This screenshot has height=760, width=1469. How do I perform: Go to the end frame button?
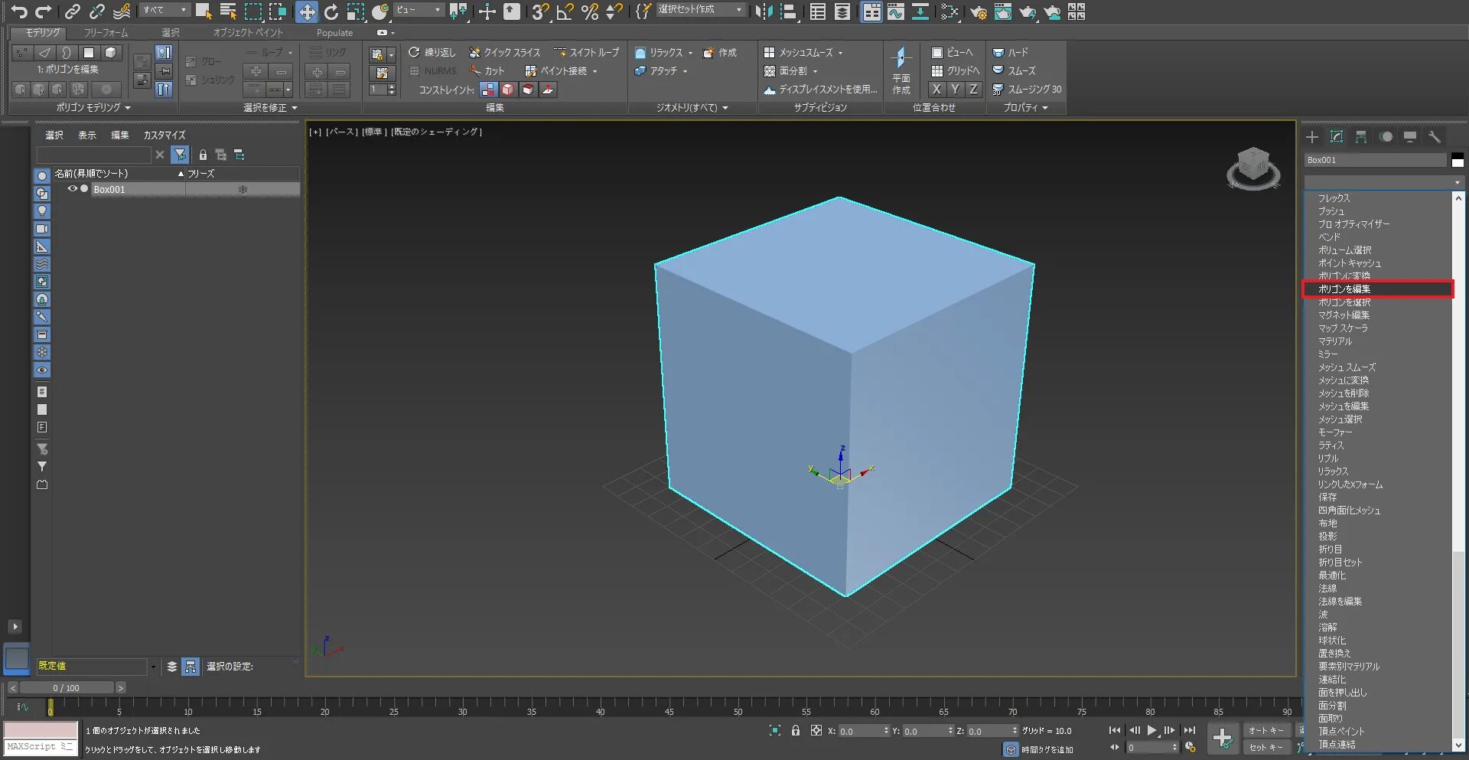point(1189,730)
